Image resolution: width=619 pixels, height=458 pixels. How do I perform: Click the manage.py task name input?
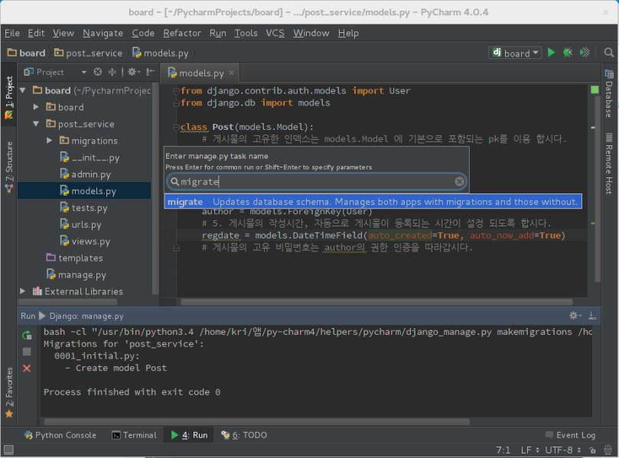click(317, 181)
